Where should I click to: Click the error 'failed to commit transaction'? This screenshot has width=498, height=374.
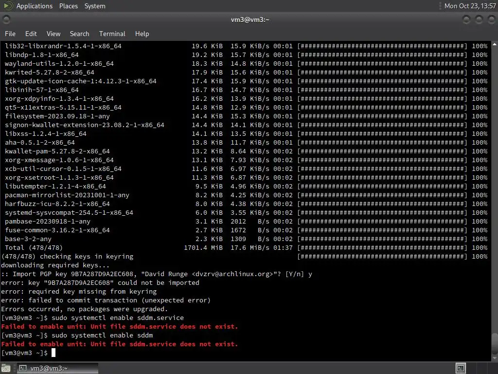pos(83,300)
